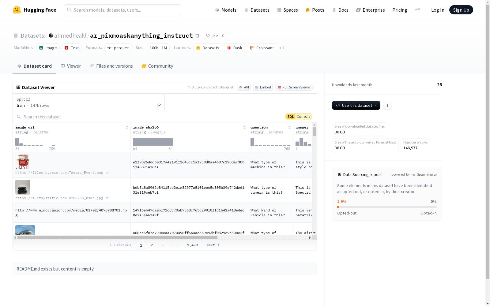Click the black camera thumbnail
This screenshot has width=490, height=306.
pyautogui.click(x=23, y=187)
